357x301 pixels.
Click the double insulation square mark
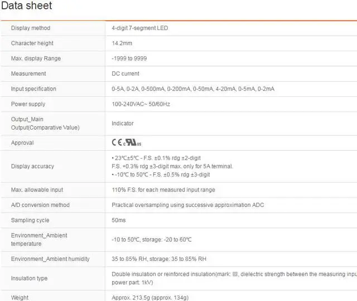pyautogui.click(x=235, y=274)
